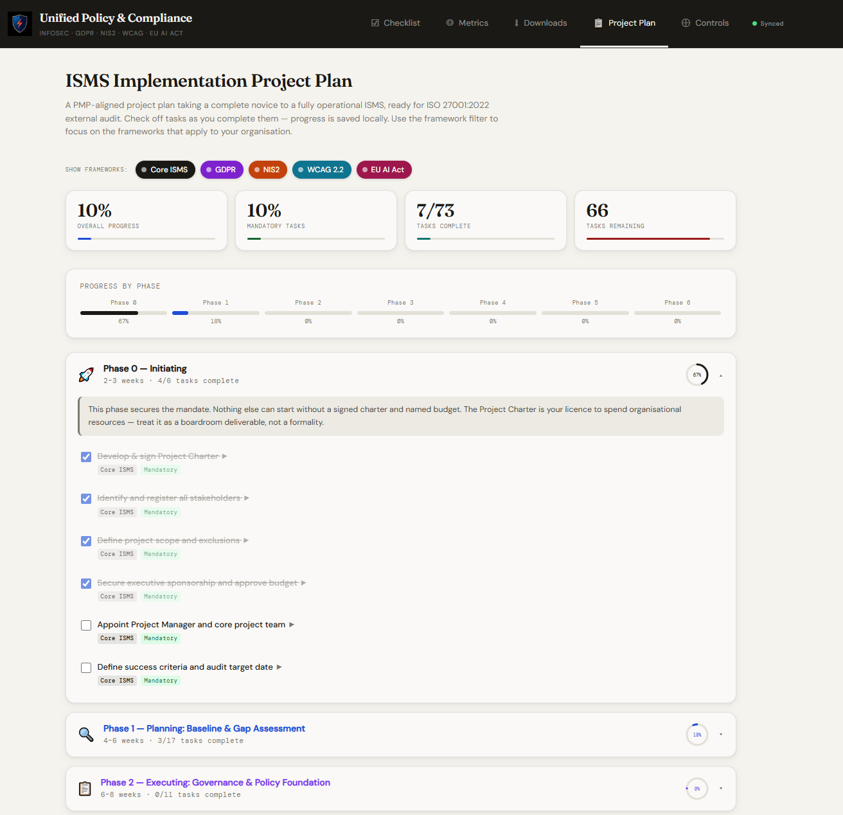The image size is (843, 815).
Task: Click Mandatory tag under Define success criteria
Action: [161, 681]
